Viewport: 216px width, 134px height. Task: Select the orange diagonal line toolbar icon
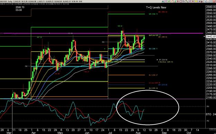click(x=172, y=1)
